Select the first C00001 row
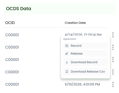The image size is (119, 93). coord(12,35)
